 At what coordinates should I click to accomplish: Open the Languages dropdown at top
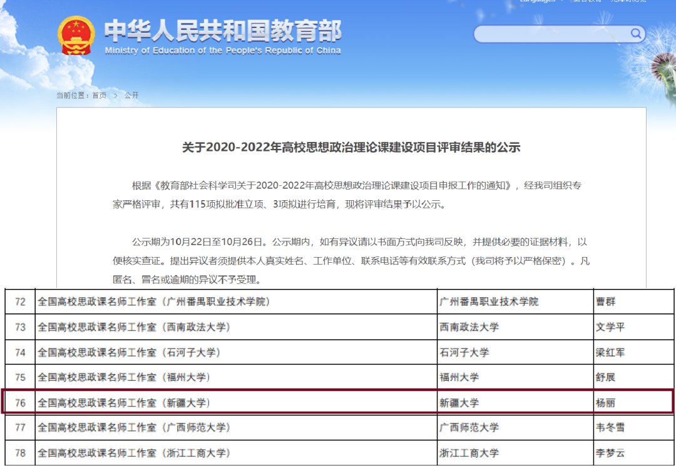click(537, 1)
